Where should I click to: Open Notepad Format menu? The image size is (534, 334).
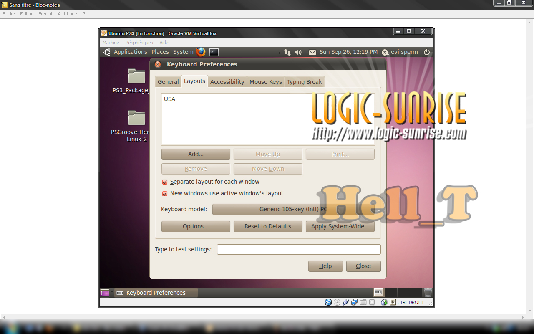45,14
